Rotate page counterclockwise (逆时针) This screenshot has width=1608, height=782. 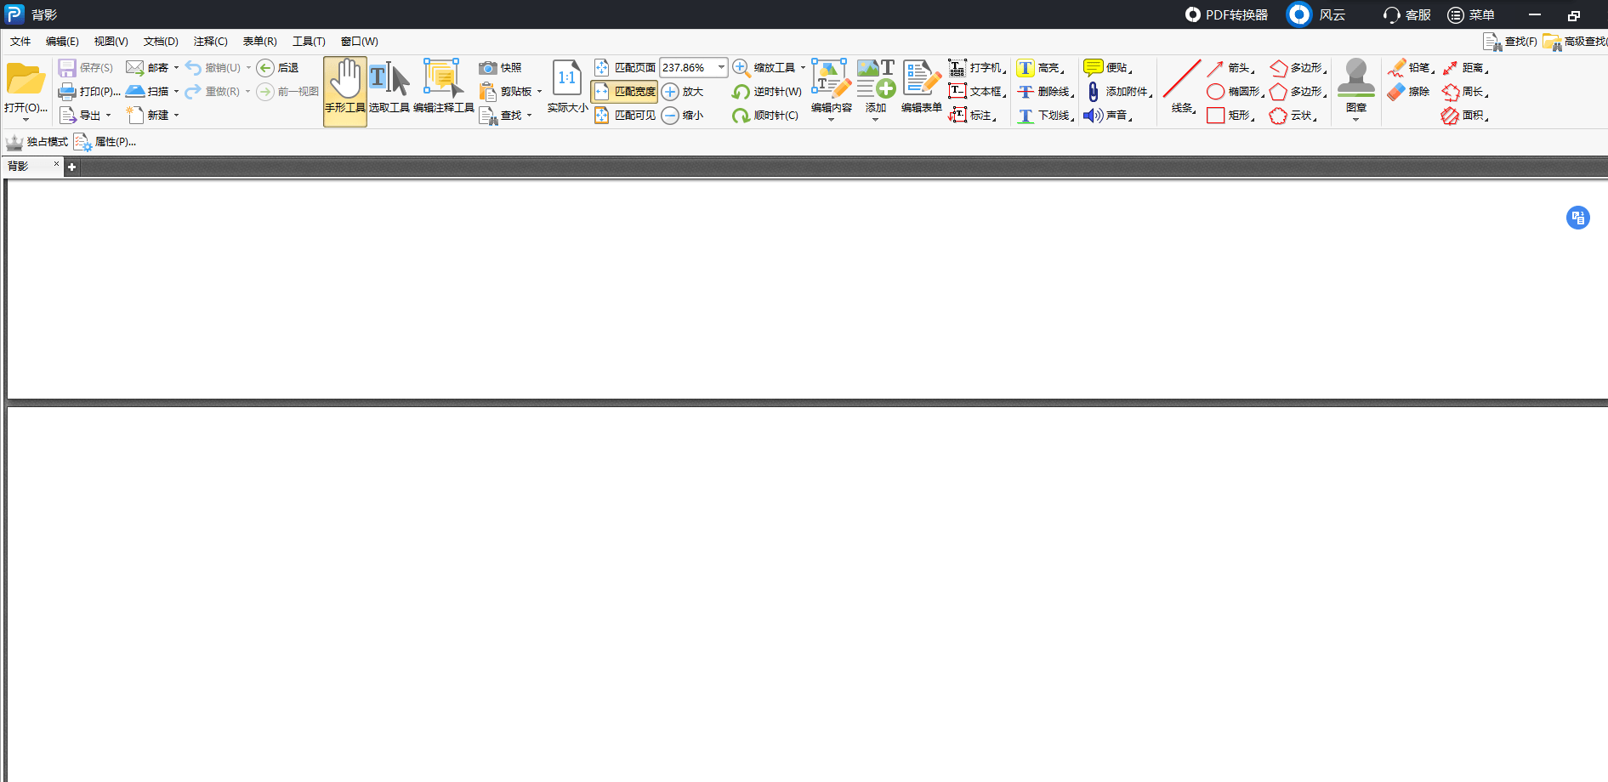click(766, 92)
